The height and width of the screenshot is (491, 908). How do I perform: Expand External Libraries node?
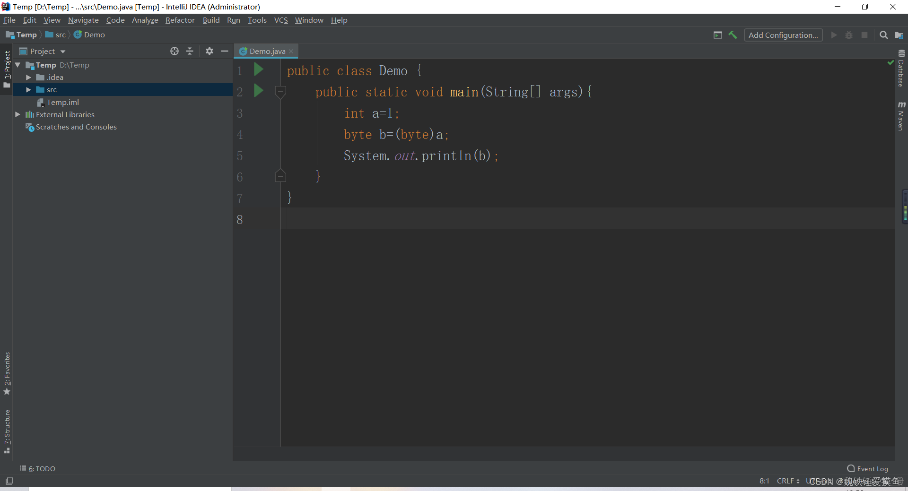point(17,114)
